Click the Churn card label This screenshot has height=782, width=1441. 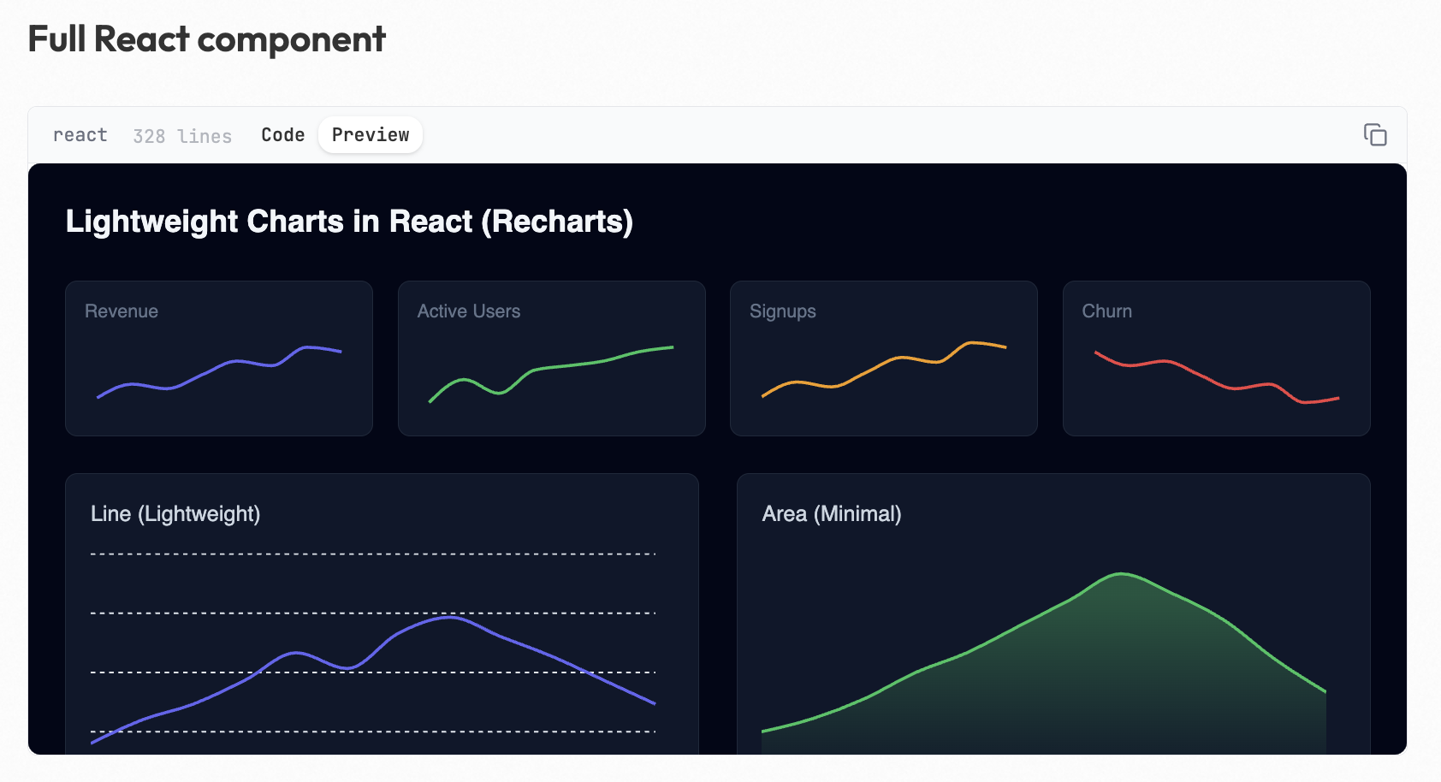tap(1106, 311)
